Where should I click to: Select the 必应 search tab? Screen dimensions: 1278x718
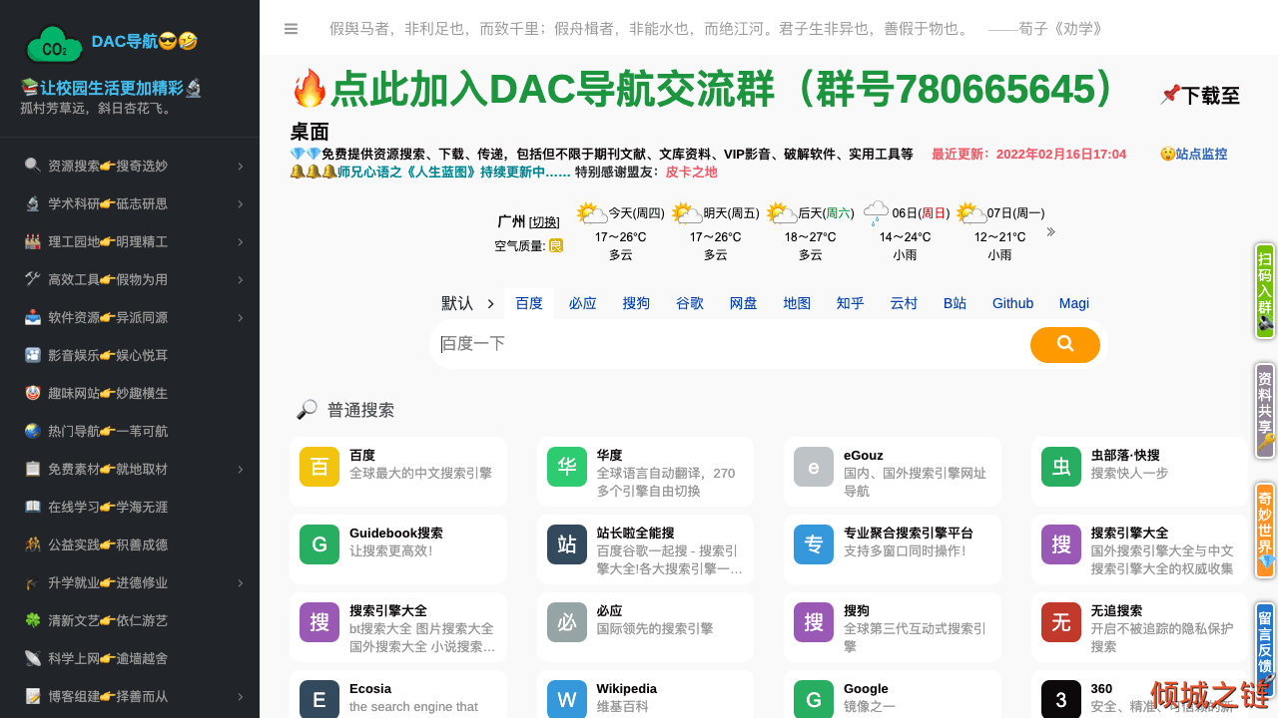pyautogui.click(x=583, y=303)
